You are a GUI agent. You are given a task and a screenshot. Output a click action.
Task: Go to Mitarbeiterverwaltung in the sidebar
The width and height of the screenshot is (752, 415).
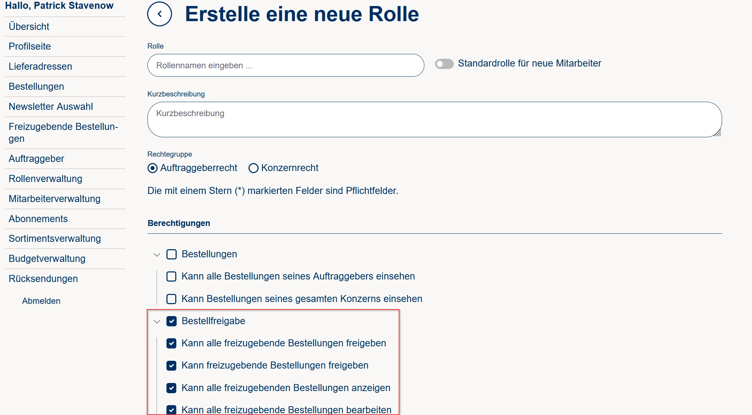pos(55,199)
